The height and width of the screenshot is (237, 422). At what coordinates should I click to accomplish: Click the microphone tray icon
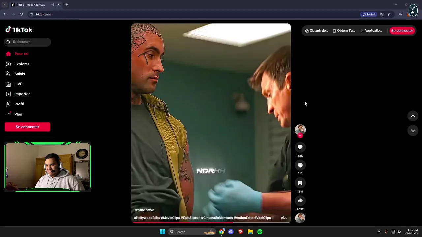point(386,232)
